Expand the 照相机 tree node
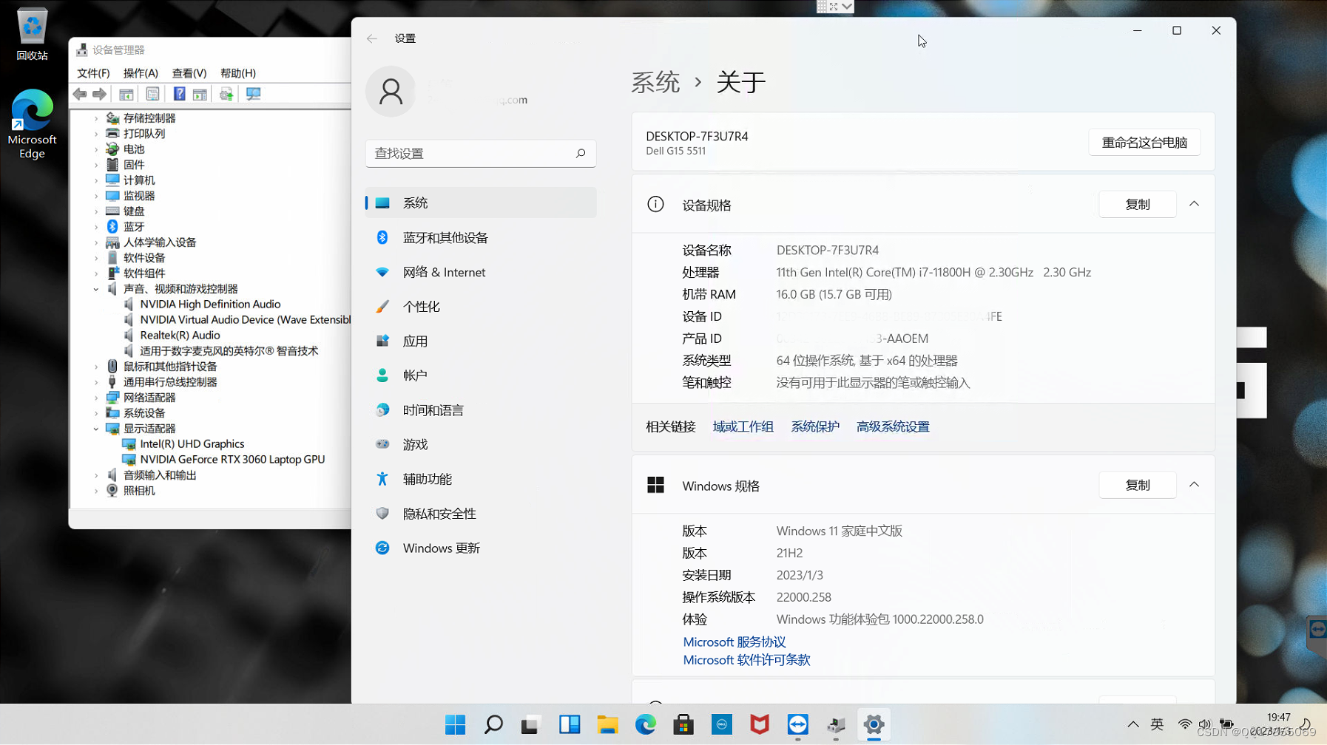The image size is (1327, 745). pos(96,491)
